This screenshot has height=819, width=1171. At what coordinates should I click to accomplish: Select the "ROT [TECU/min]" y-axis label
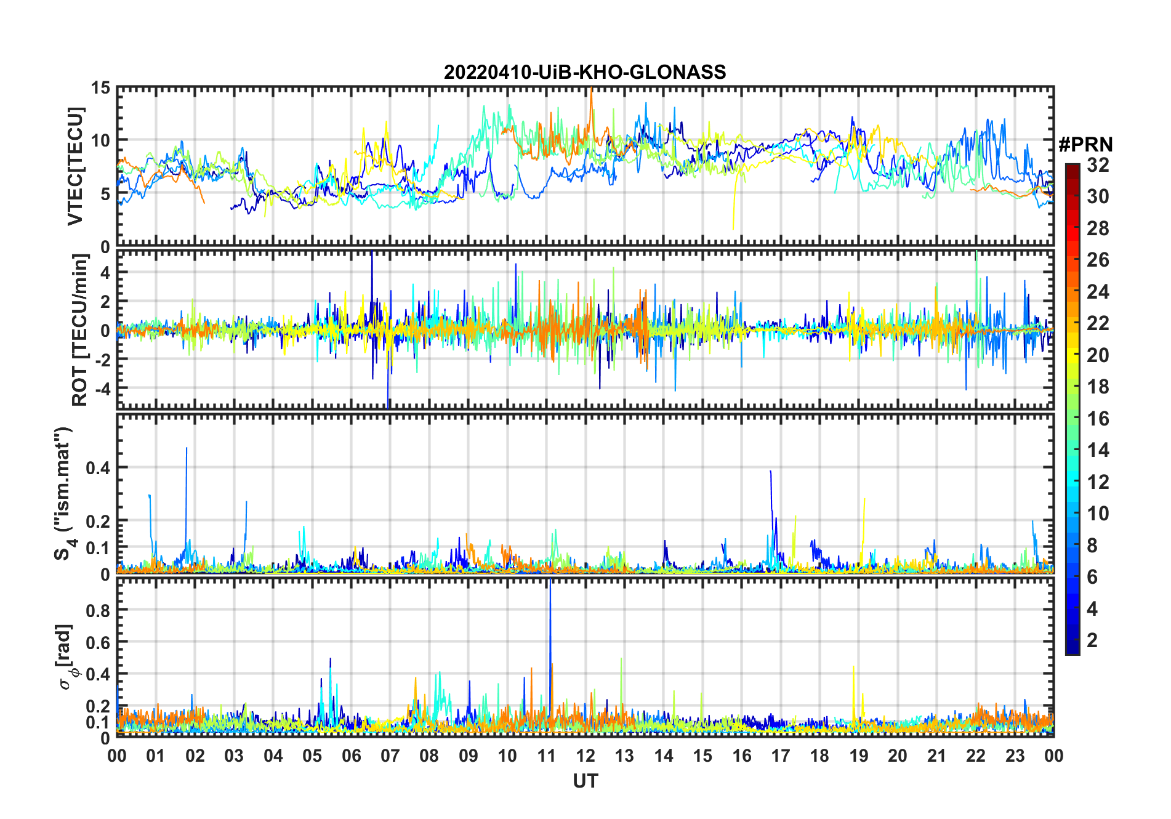click(80, 330)
